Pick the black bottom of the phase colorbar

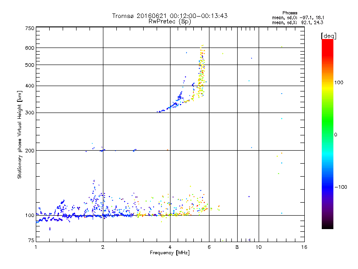[328, 226]
